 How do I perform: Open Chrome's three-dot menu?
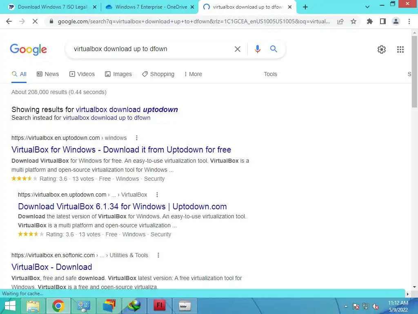409,21
